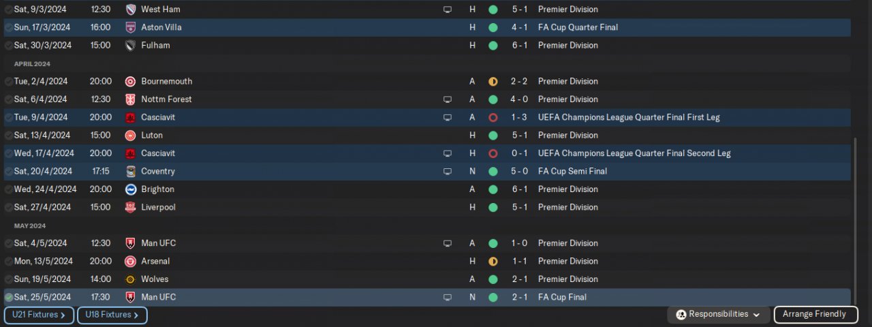The width and height of the screenshot is (872, 327).
Task: Open the Bournemouth club badge icon
Action: pyautogui.click(x=131, y=81)
